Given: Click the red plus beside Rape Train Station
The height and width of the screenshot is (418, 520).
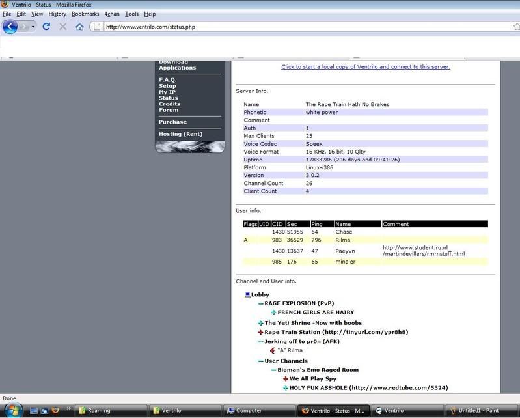Looking at the screenshot, I should [261, 333].
